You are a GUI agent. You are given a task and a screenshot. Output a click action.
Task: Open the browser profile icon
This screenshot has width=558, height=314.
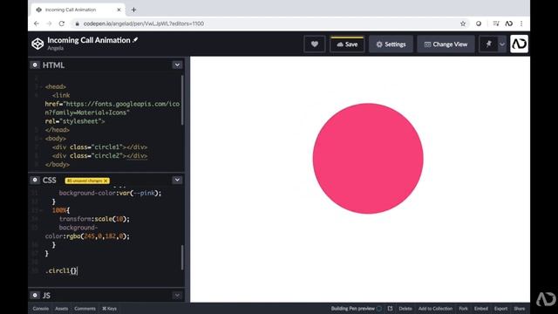pyautogui.click(x=509, y=24)
